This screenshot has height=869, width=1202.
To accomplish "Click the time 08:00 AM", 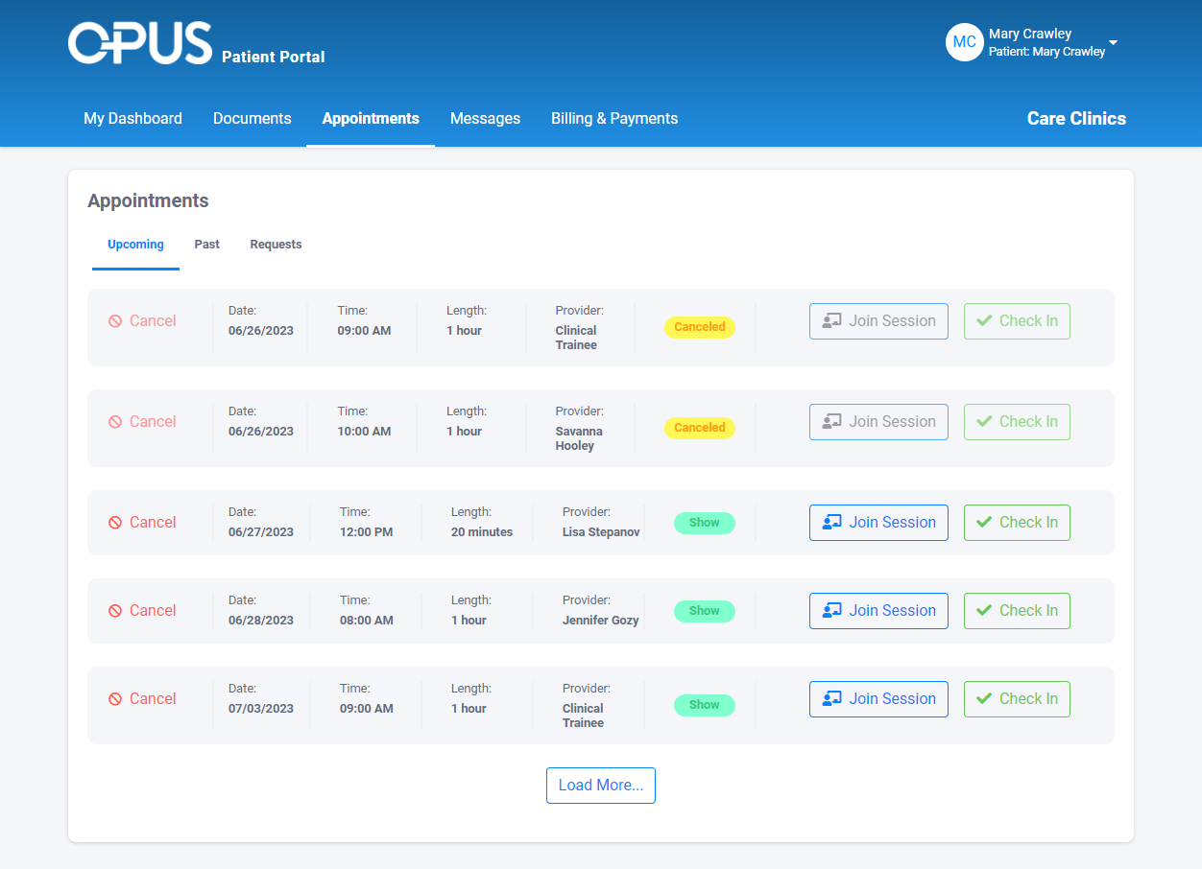I will coord(367,621).
